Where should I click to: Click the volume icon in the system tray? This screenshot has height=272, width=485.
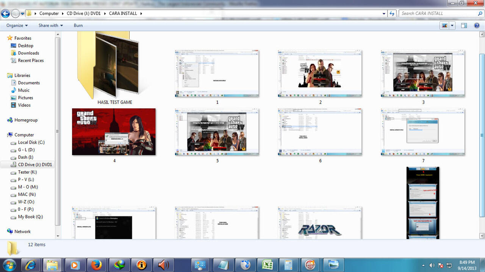pyautogui.click(x=432, y=265)
